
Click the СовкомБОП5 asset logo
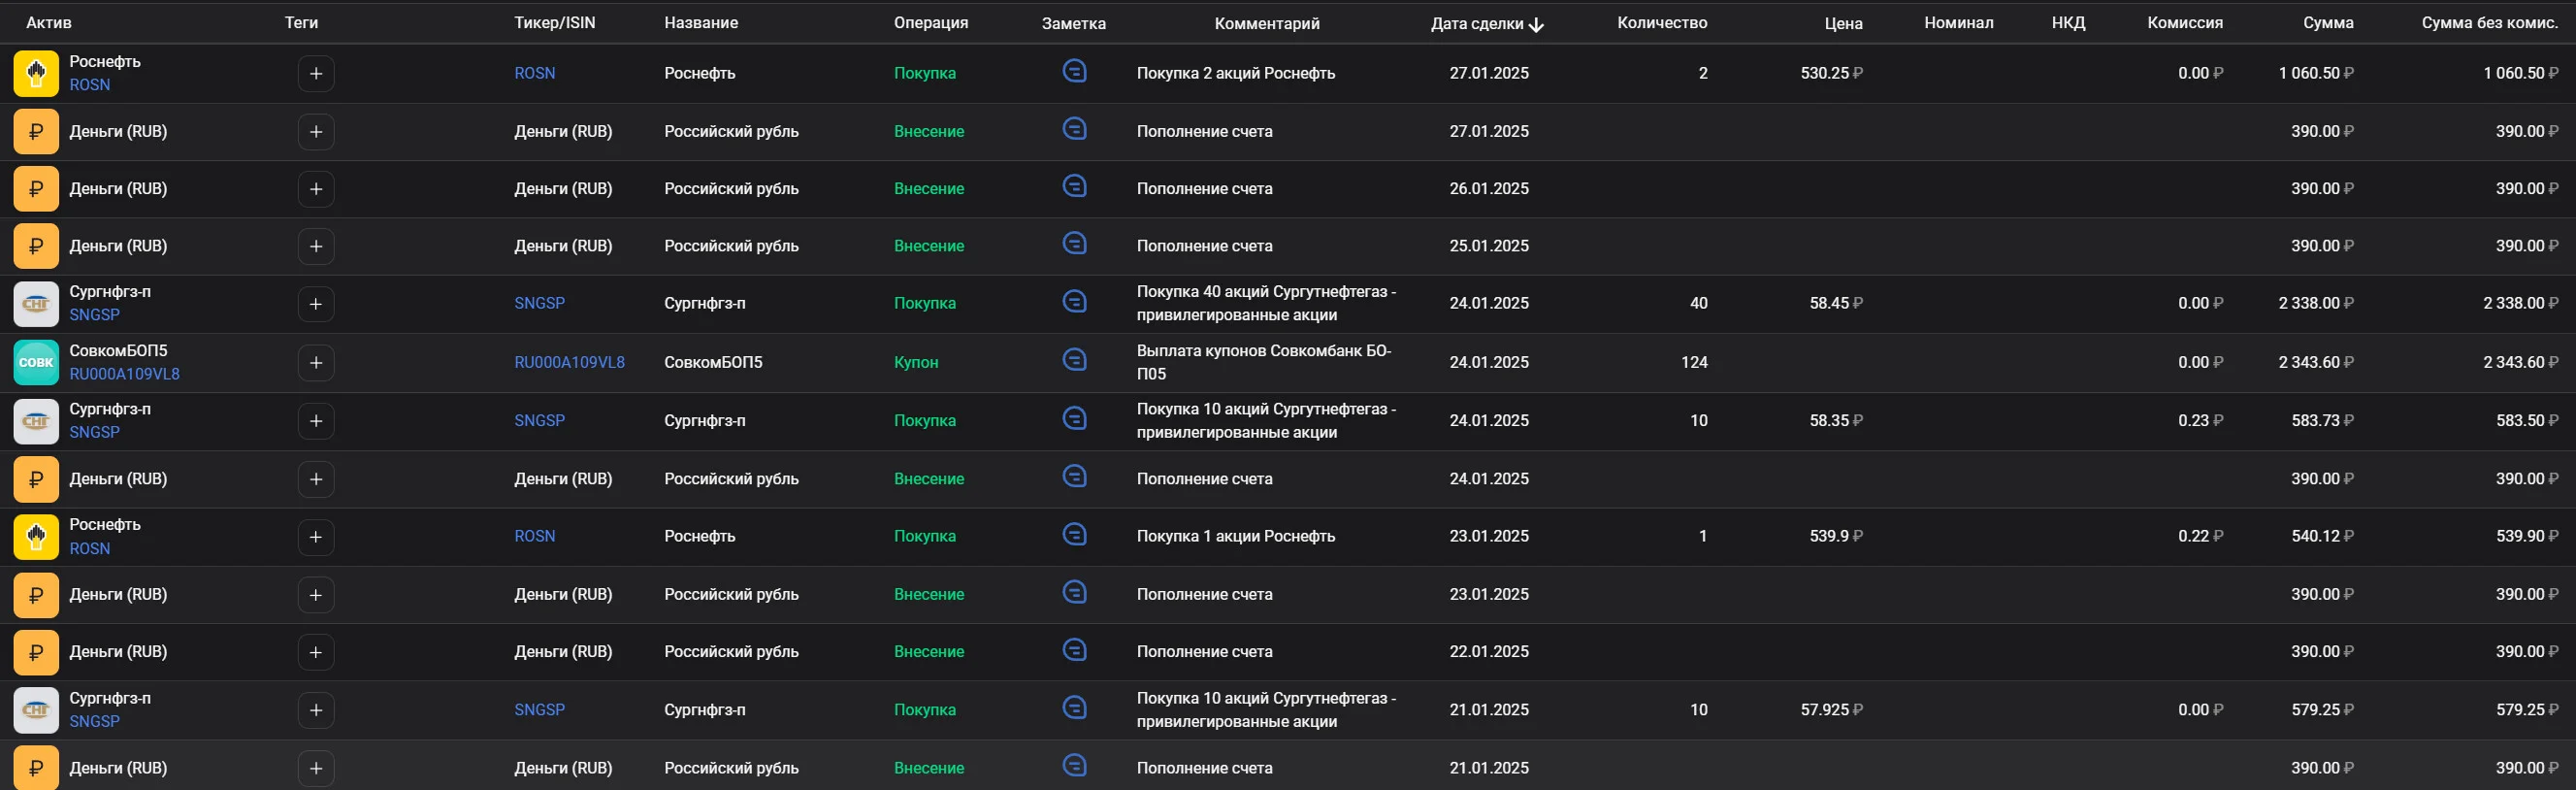[x=36, y=362]
